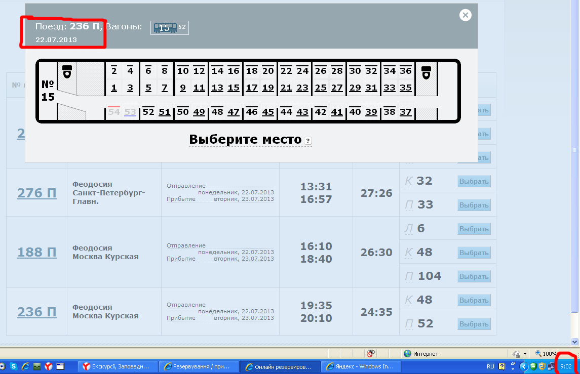Image resolution: width=580 pixels, height=374 pixels.
Task: Switch to Яндекс - Windows Internet taskbar window
Action: tap(362, 366)
